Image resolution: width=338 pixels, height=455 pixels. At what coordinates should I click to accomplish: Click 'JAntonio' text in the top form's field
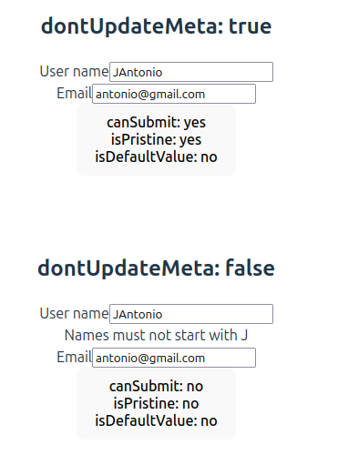(x=138, y=73)
